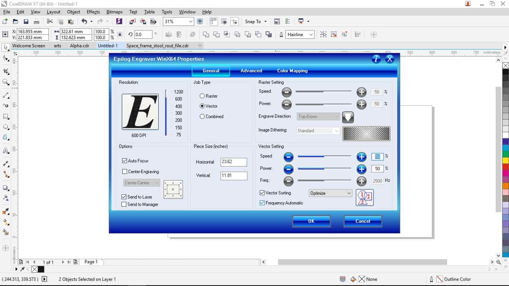Select the Zoom tool in toolbox
This screenshot has height=286, width=509.
click(6, 82)
